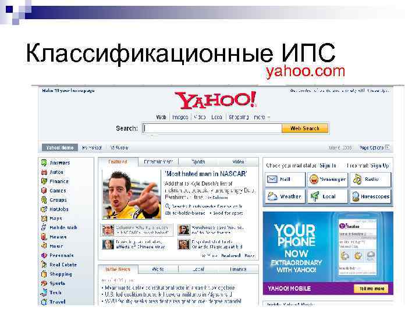Open the Mobile Web icon
419x314 pixels.
coord(44,227)
